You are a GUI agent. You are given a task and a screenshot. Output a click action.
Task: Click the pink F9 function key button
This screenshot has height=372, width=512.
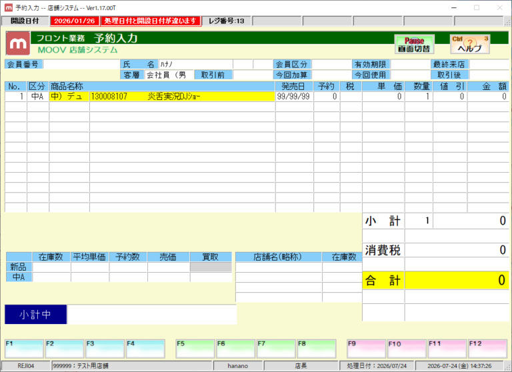[367, 349]
